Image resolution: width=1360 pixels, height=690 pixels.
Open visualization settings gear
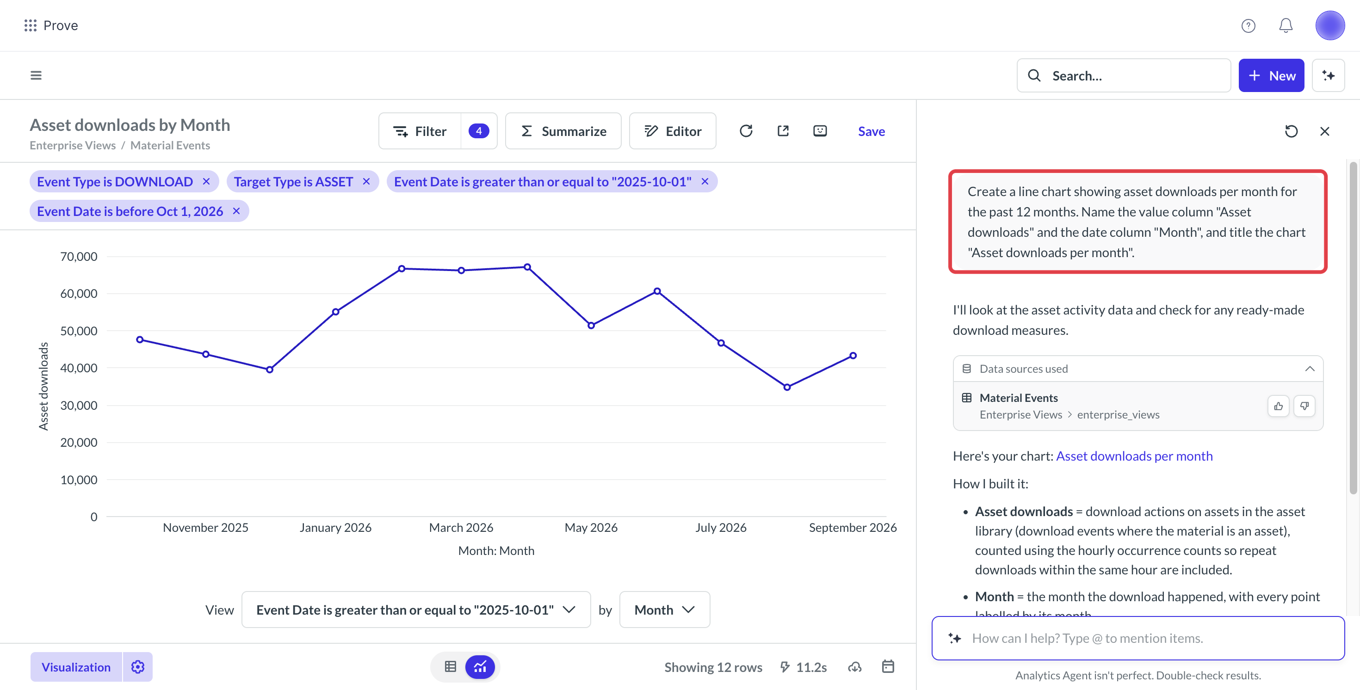tap(138, 667)
